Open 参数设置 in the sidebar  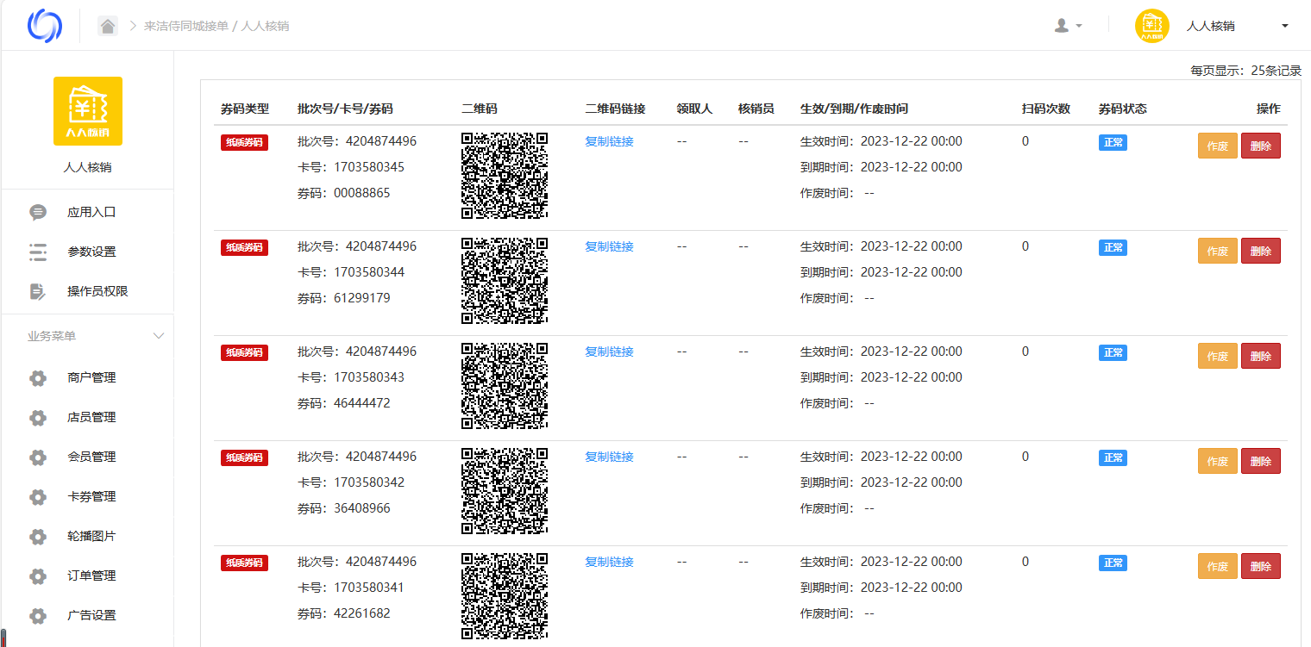pyautogui.click(x=91, y=252)
